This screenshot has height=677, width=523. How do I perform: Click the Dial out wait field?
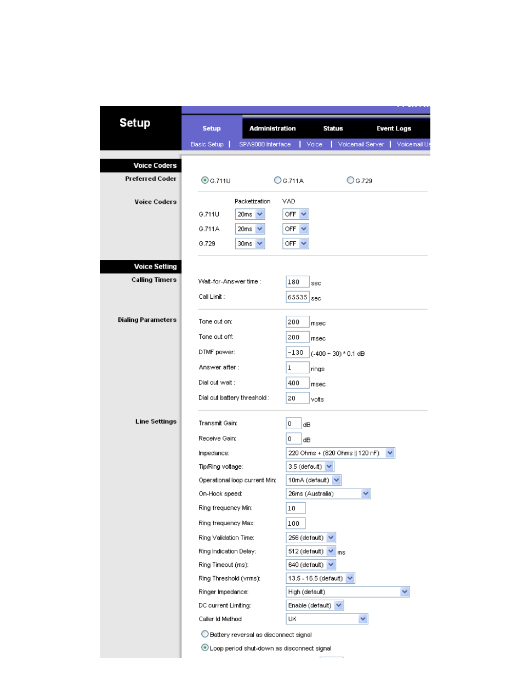tap(298, 383)
